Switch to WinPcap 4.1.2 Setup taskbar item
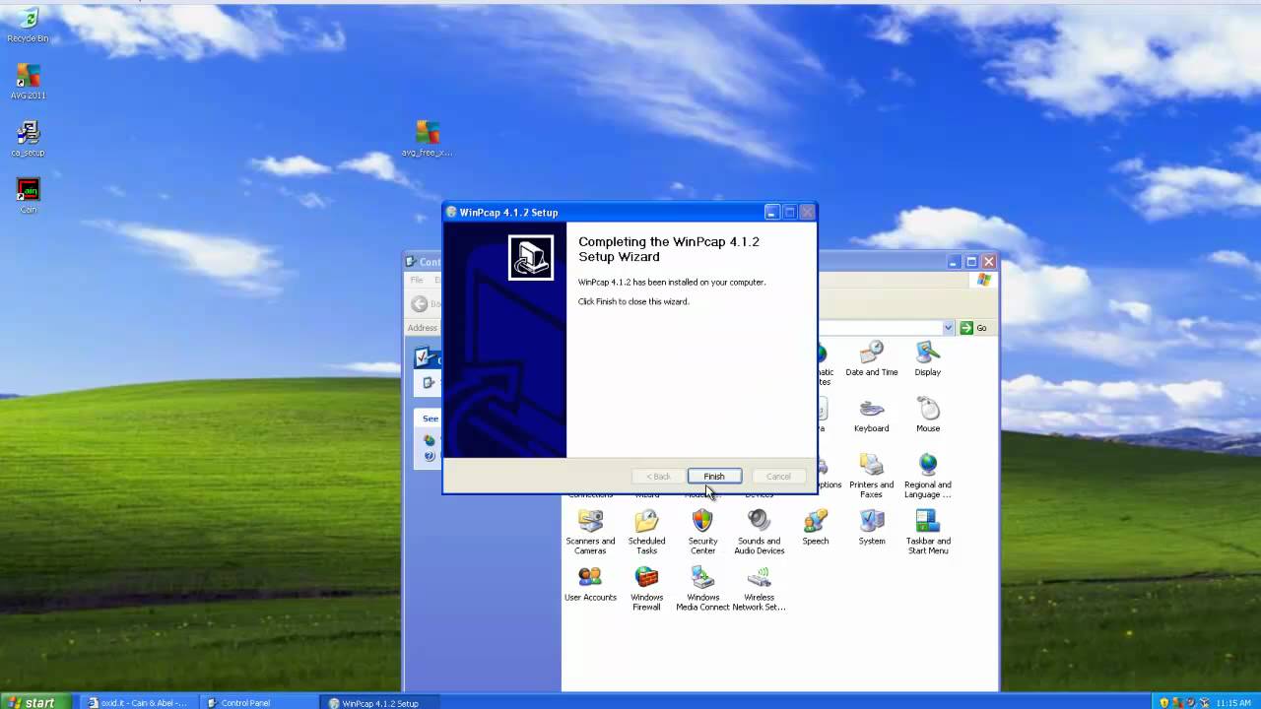 [x=377, y=703]
